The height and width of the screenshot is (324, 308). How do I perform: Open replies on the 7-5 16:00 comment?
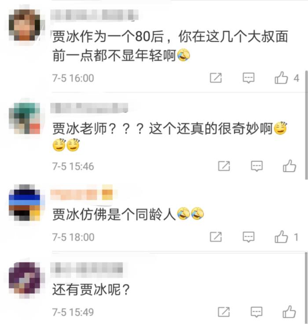click(x=249, y=78)
